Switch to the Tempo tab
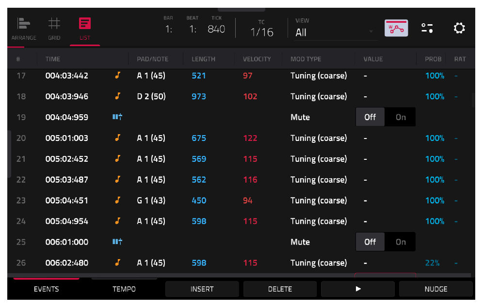 tap(124, 289)
